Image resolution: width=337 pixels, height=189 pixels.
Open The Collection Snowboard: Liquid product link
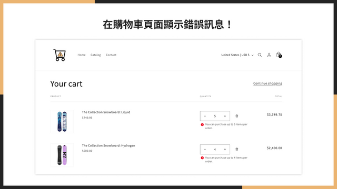pos(106,112)
